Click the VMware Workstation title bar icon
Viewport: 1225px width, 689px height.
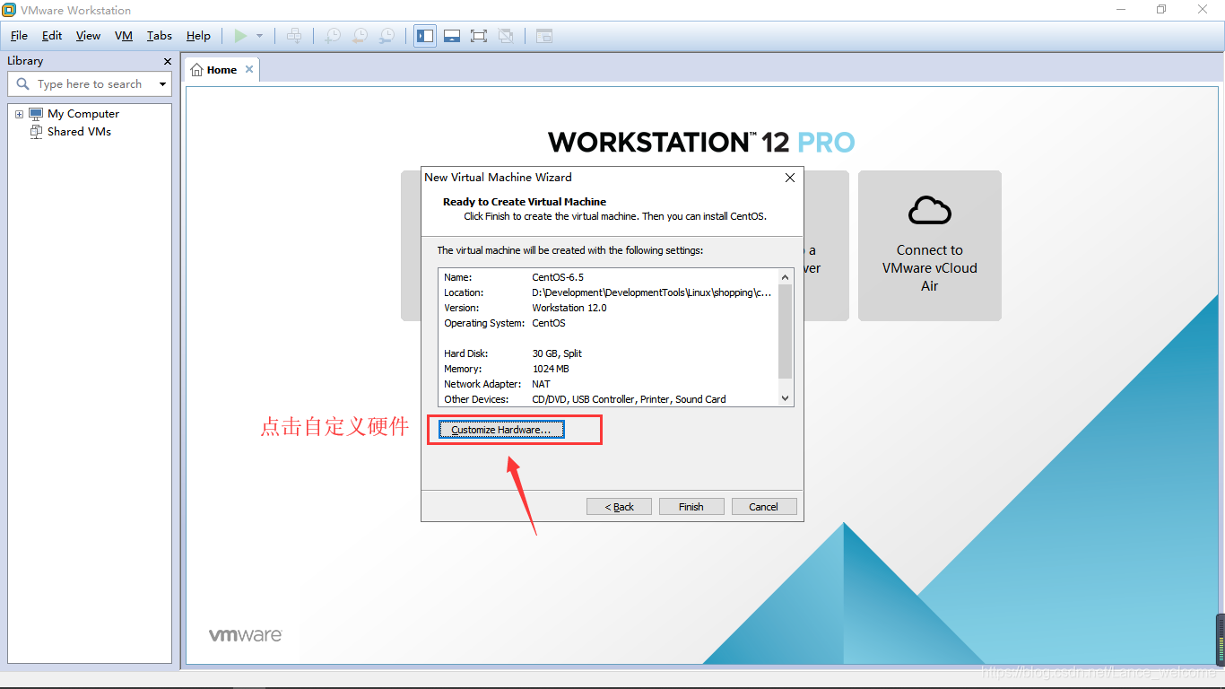9,10
